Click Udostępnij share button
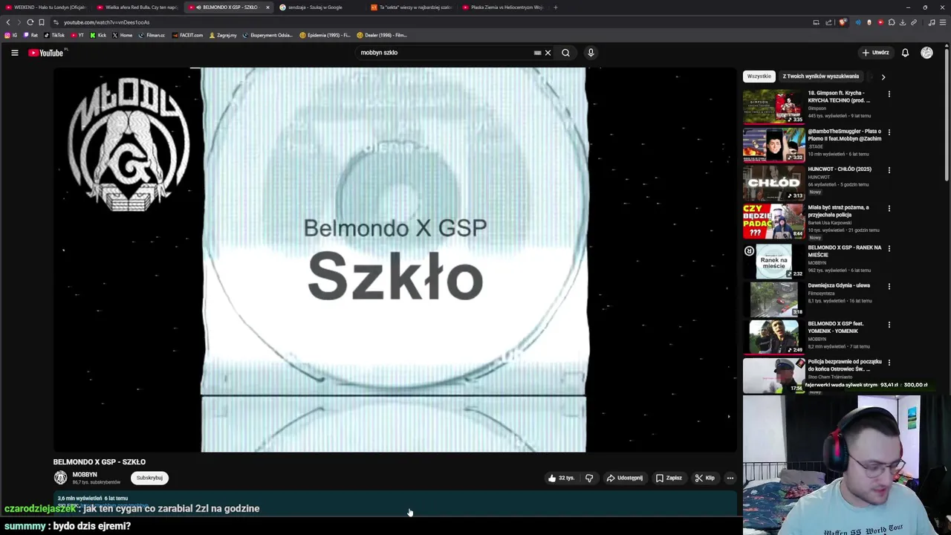951x535 pixels. tap(625, 478)
